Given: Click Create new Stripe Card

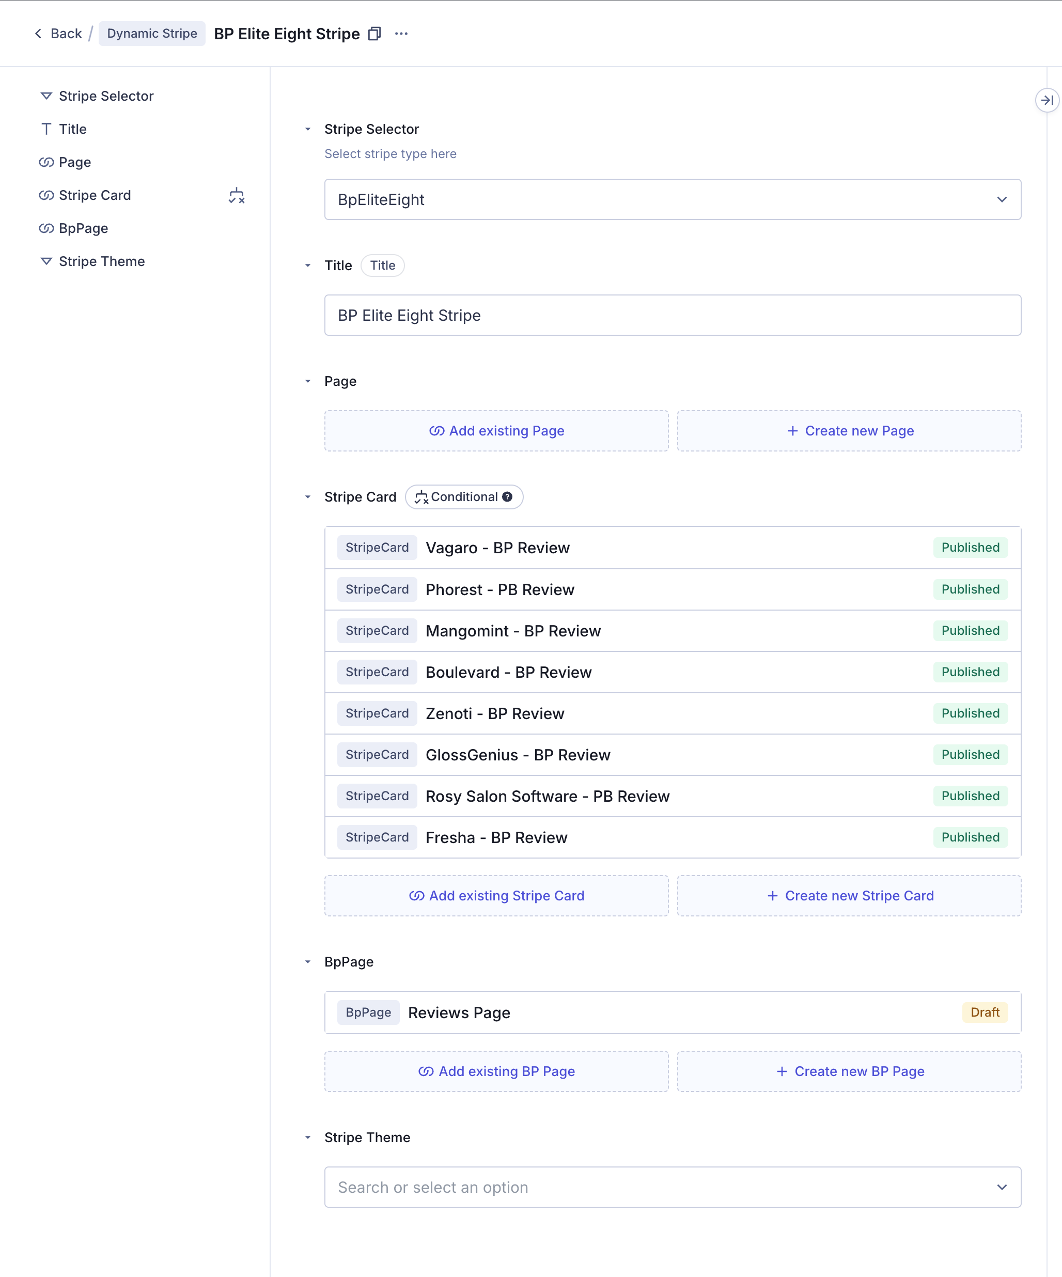Looking at the screenshot, I should coord(849,896).
